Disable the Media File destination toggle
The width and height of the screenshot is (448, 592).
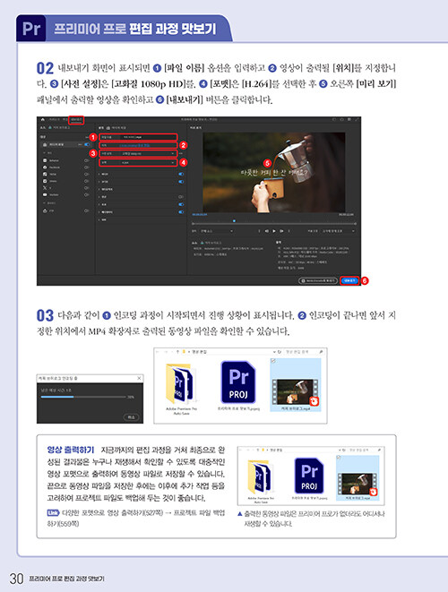click(87, 144)
